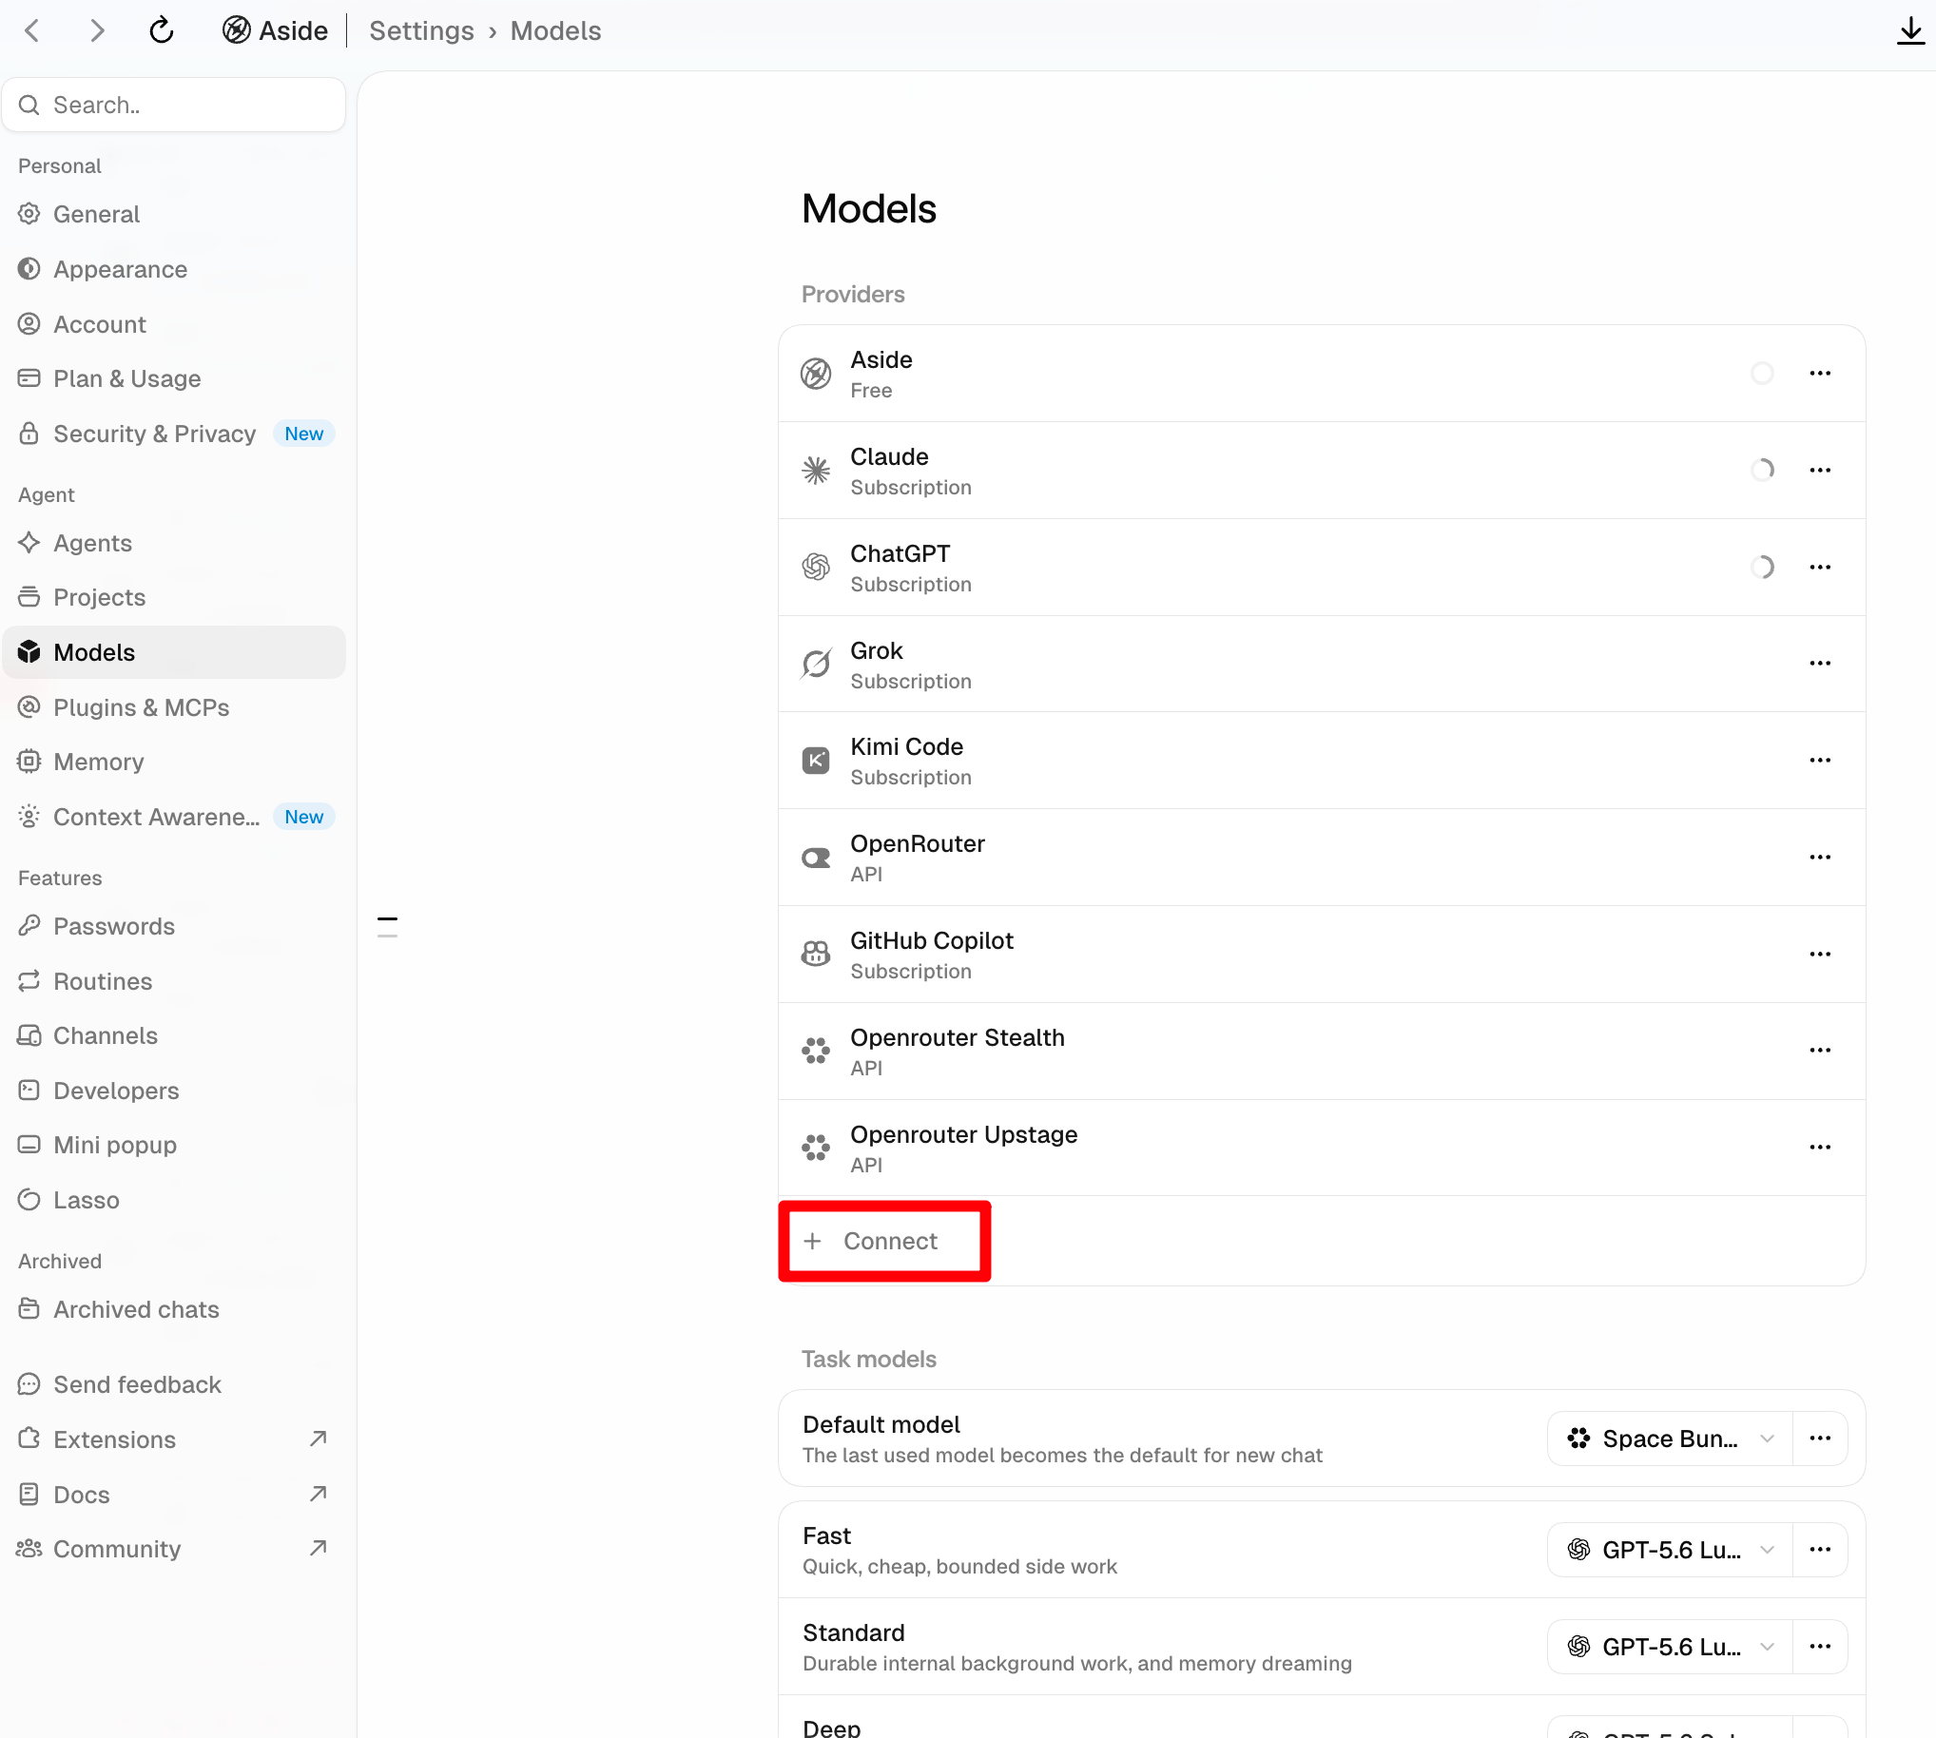
Task: Open Security & Privacy settings
Action: click(x=174, y=434)
